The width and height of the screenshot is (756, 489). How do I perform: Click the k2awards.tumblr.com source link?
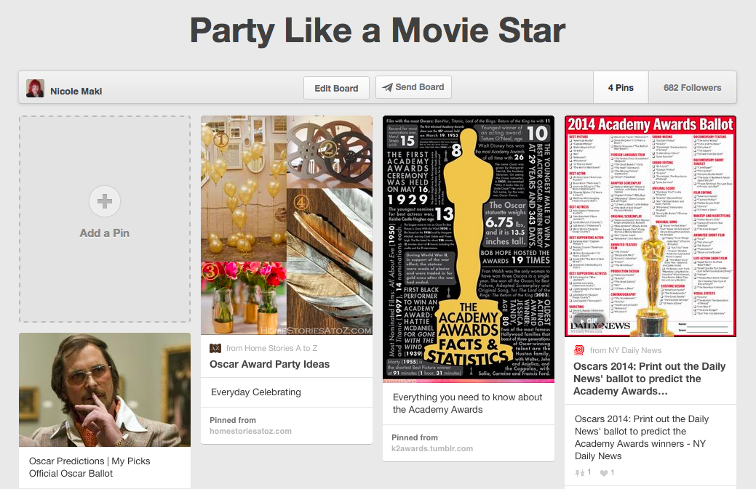tap(432, 448)
